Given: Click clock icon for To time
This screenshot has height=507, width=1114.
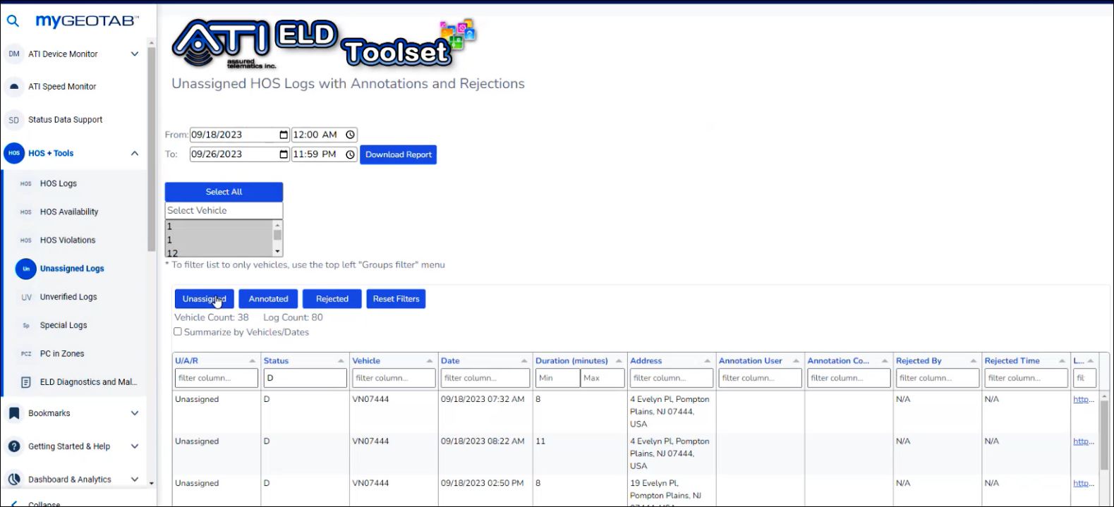Looking at the screenshot, I should pos(350,154).
